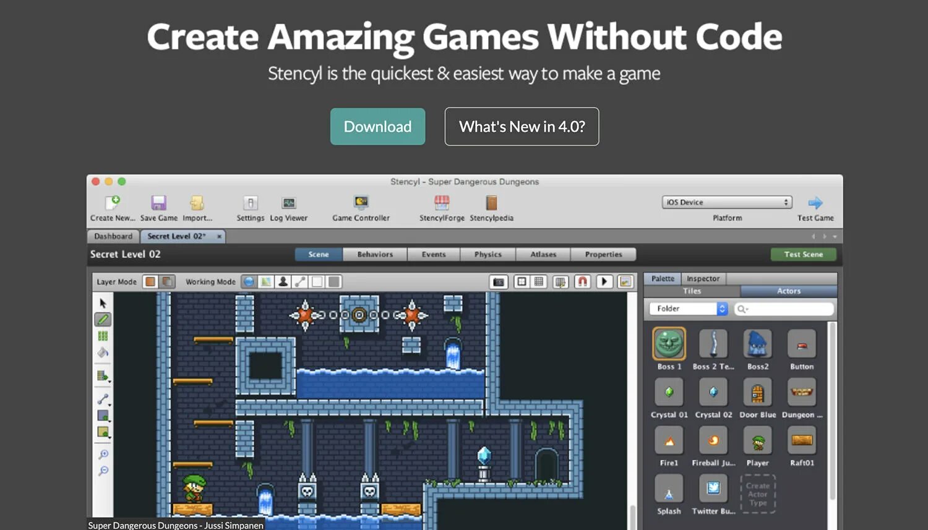Select the joint line Working Mode
Screen dimensions: 928x530
(x=300, y=281)
